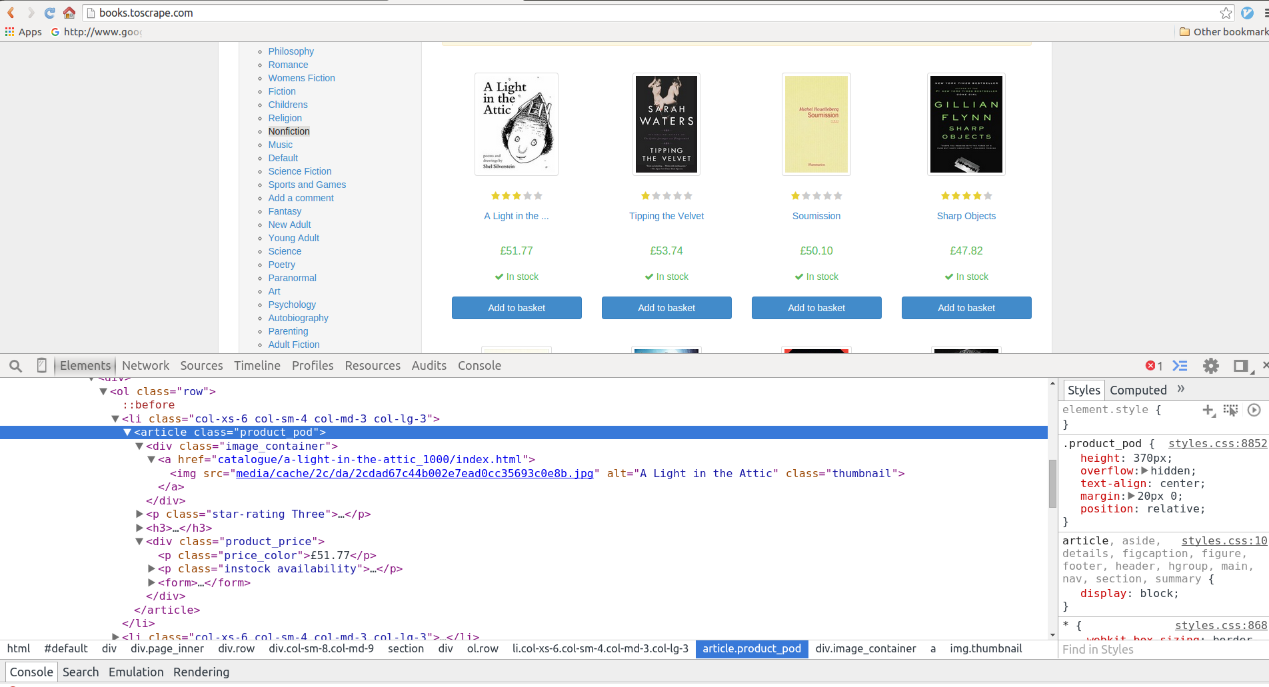Switch to the Computed styles tab

tap(1138, 390)
